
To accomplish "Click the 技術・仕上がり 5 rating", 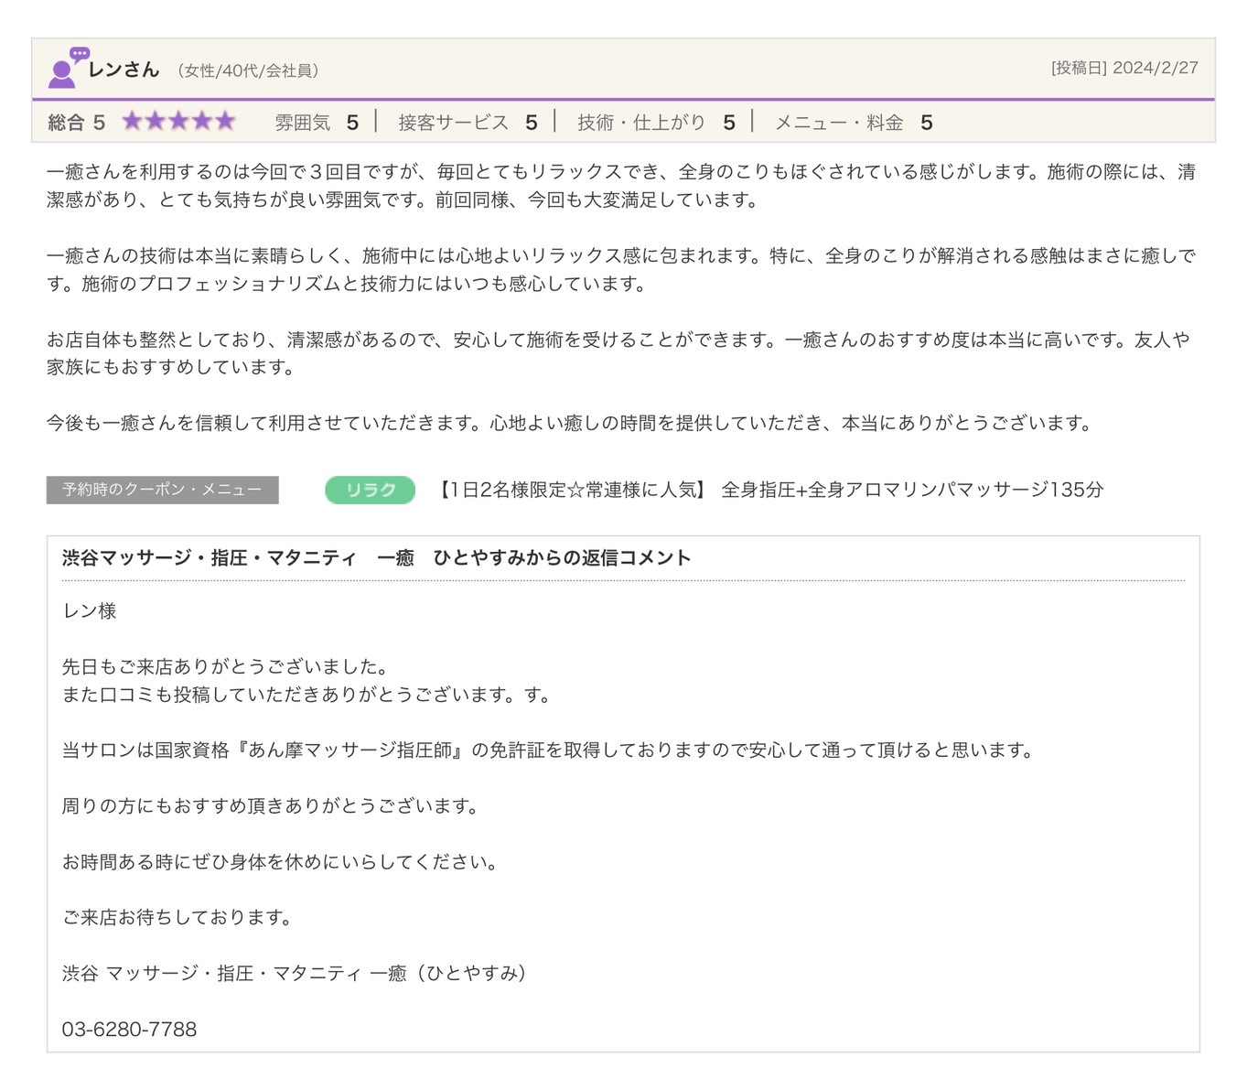I will 656,123.
